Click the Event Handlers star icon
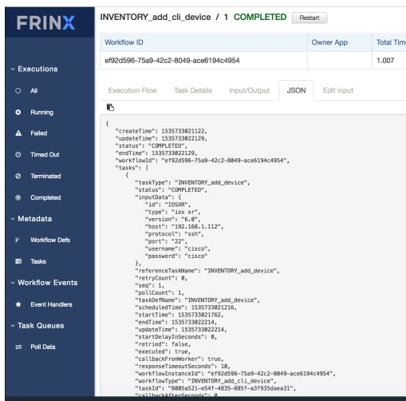406x401 pixels. (x=18, y=304)
